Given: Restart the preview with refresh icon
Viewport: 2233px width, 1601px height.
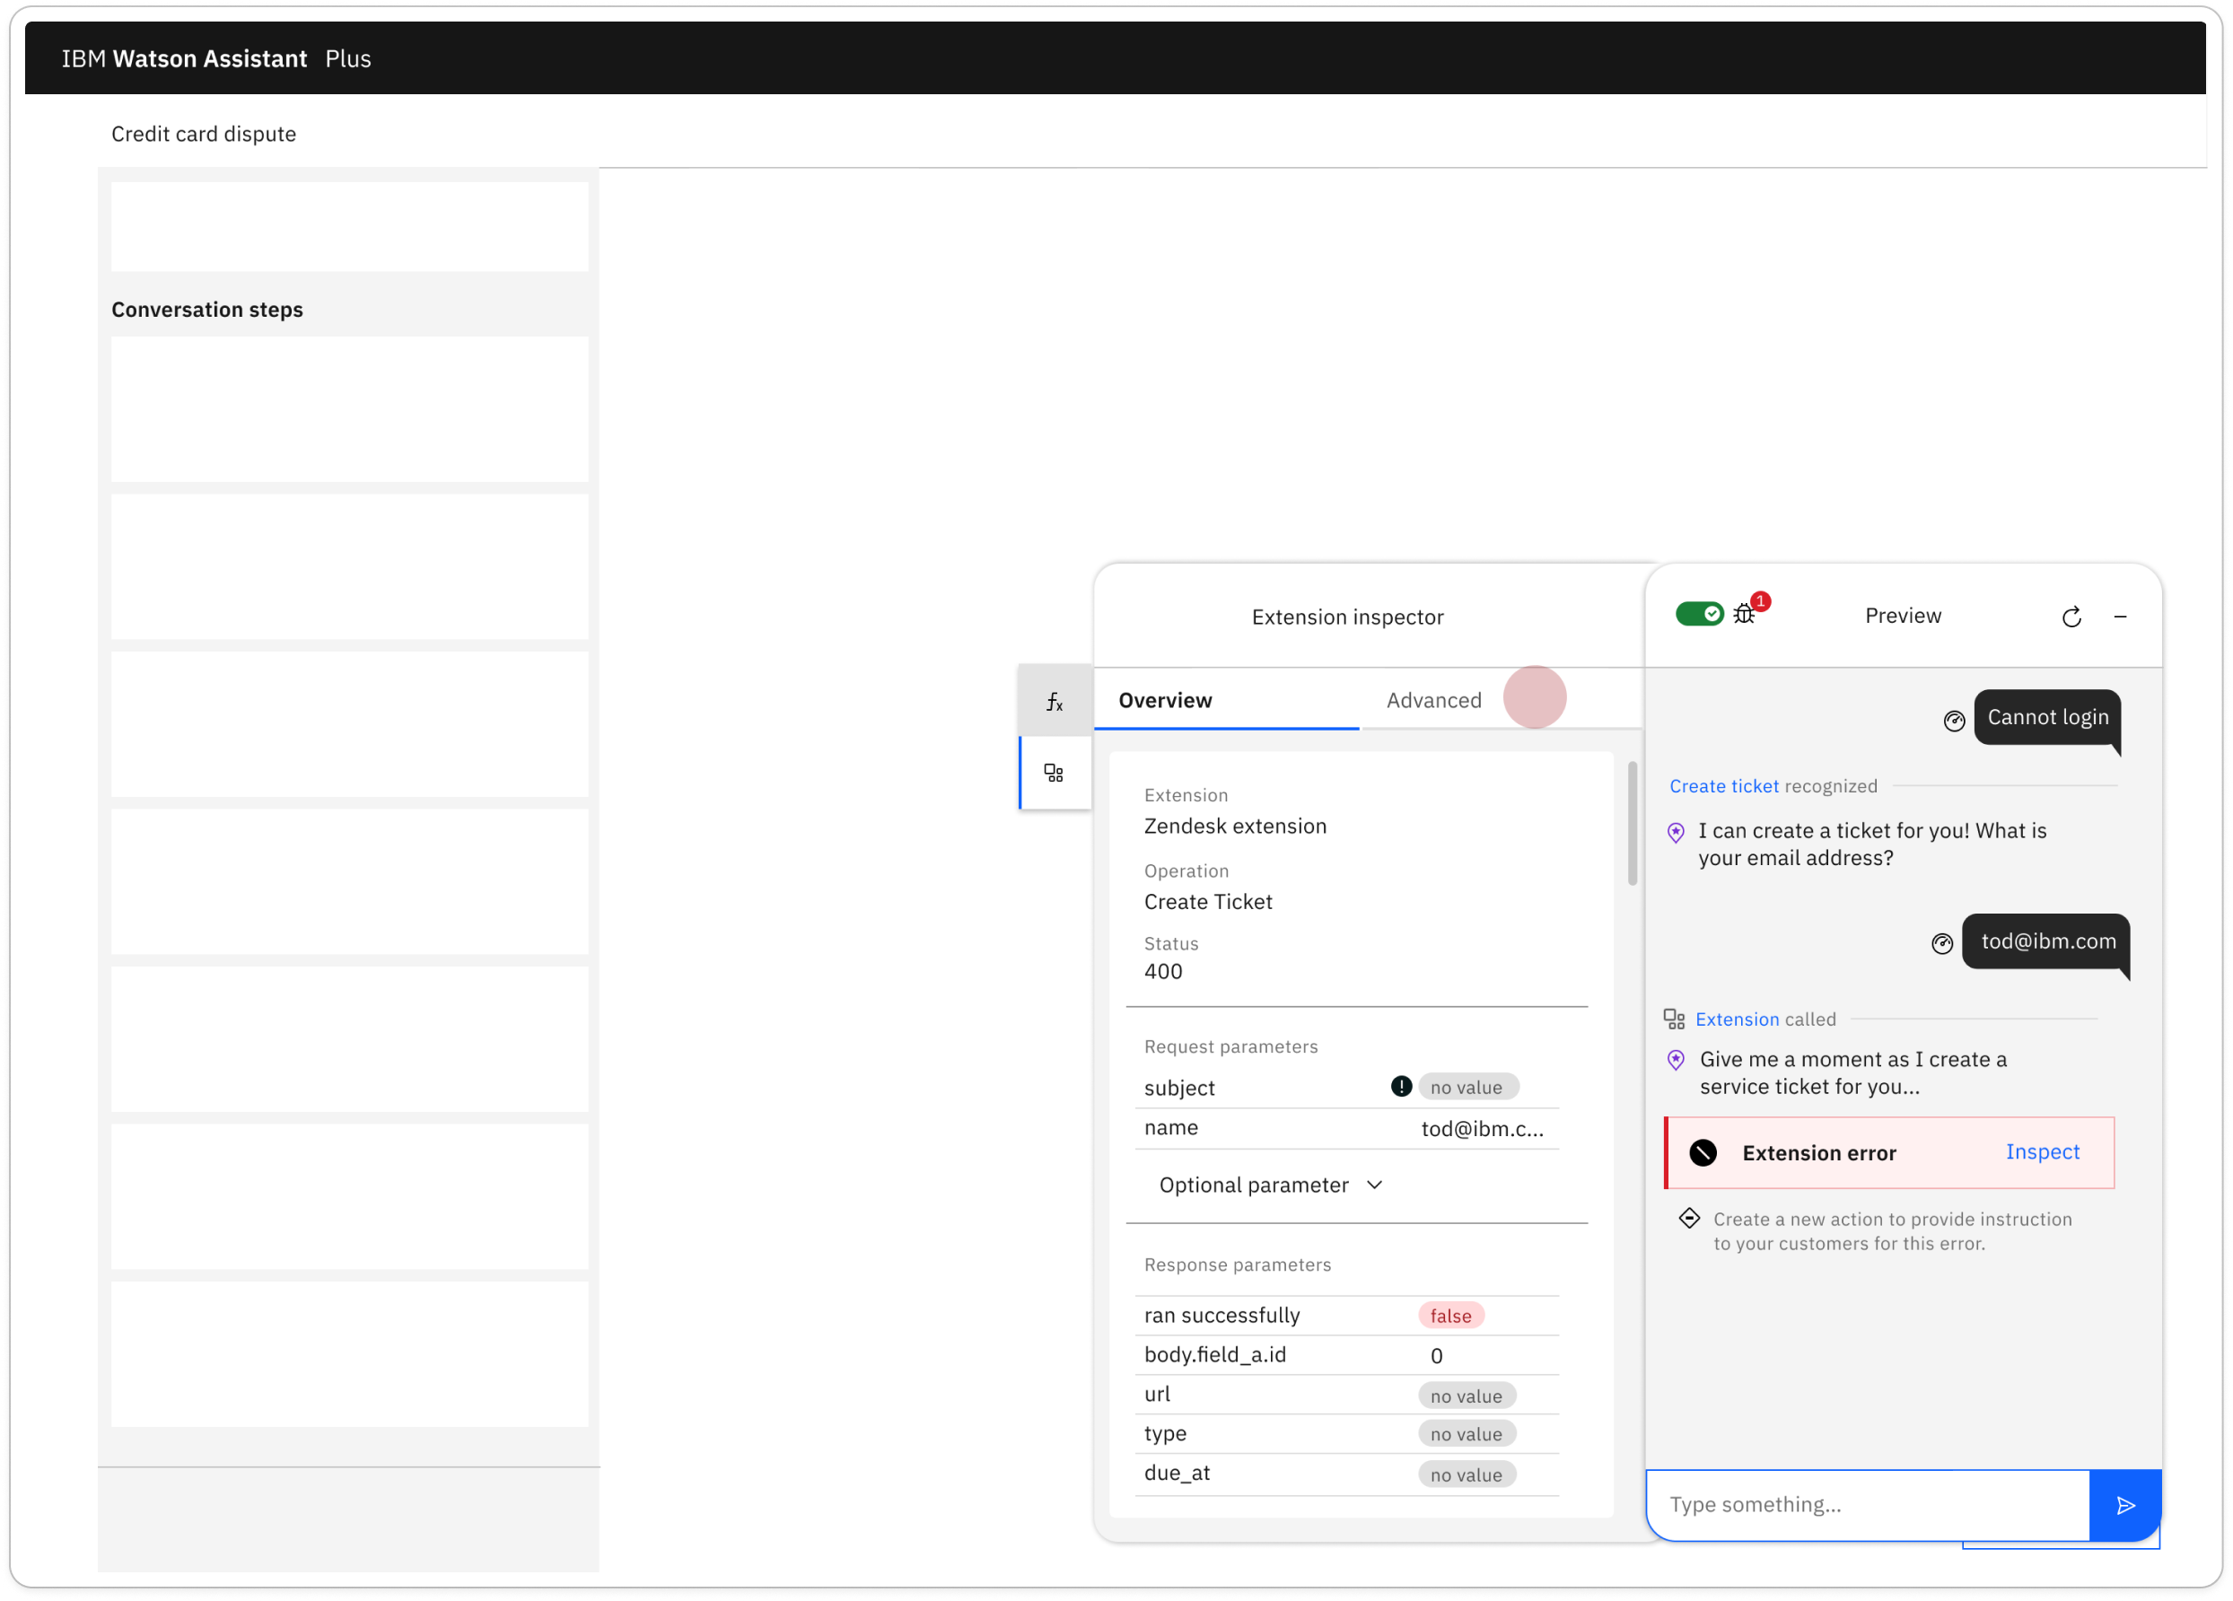Looking at the screenshot, I should [2071, 617].
